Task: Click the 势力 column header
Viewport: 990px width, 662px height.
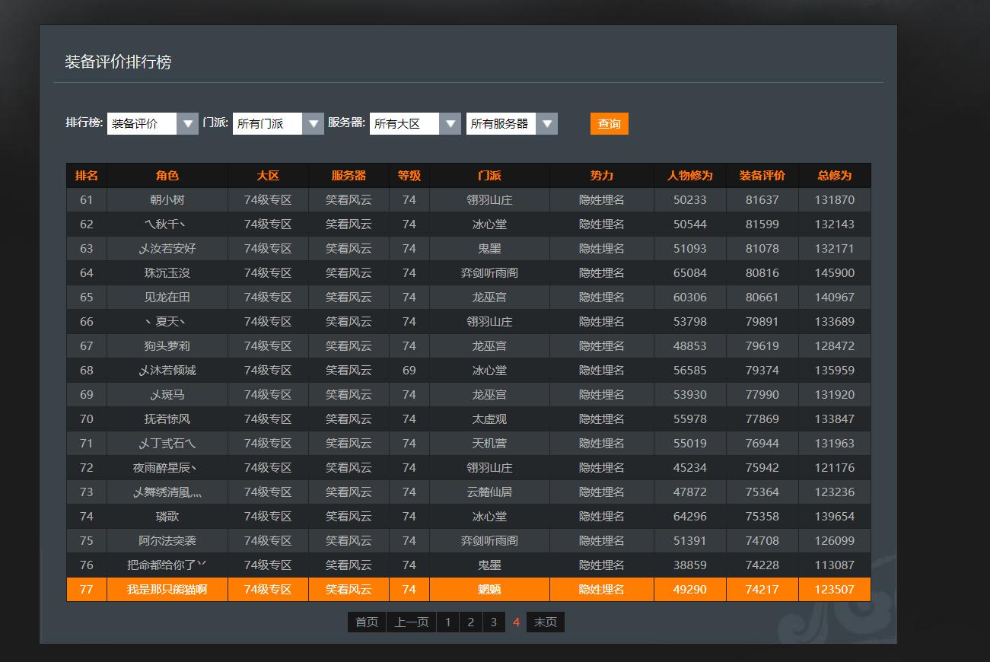Action: click(602, 176)
